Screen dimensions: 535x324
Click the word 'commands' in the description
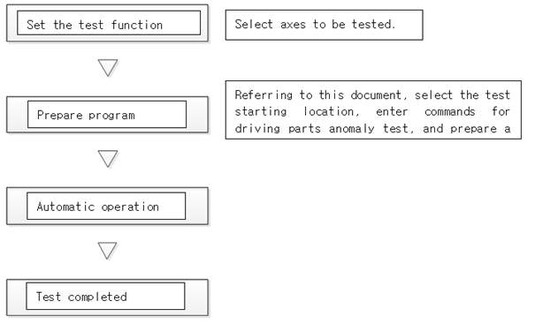(450, 112)
